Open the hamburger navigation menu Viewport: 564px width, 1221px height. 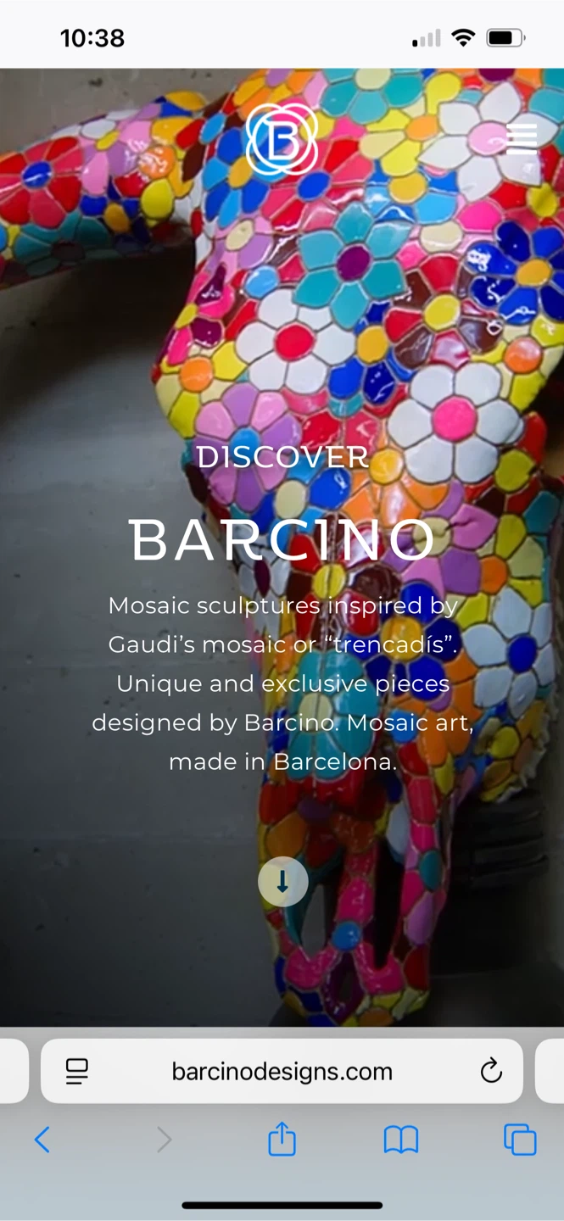coord(522,139)
